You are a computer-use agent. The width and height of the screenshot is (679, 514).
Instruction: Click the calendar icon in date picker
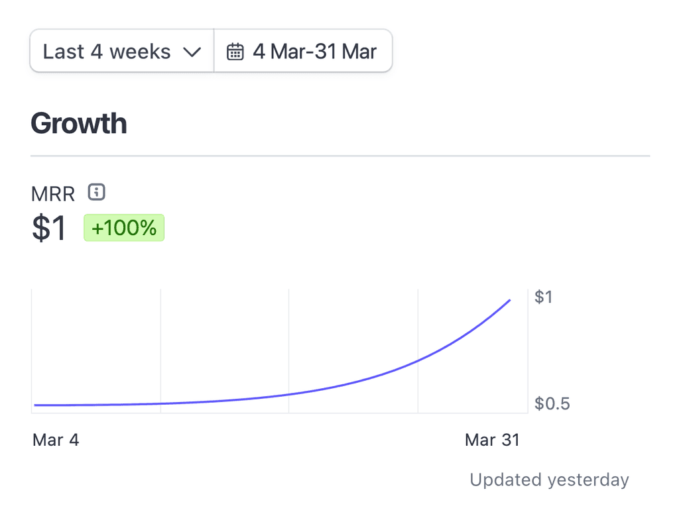point(235,52)
